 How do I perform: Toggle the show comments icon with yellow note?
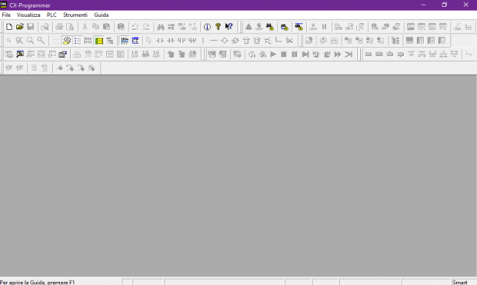(66, 41)
